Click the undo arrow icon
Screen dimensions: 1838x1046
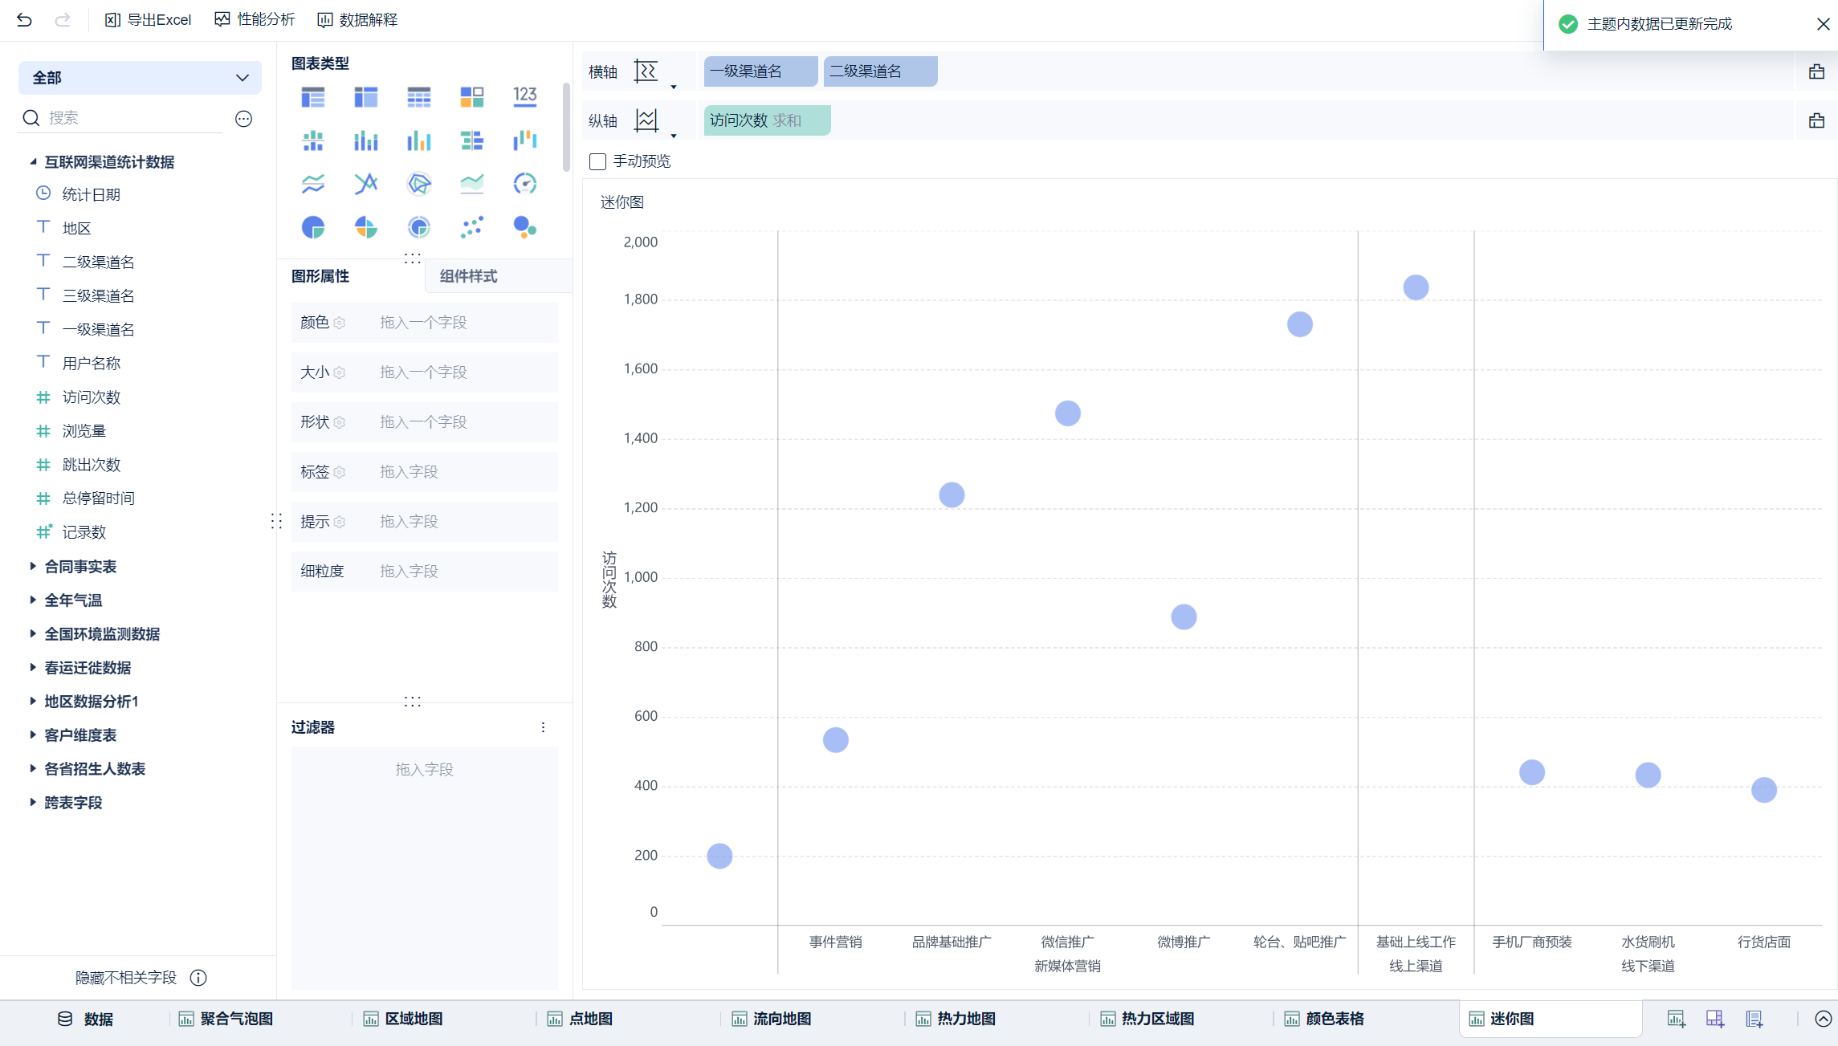click(24, 20)
